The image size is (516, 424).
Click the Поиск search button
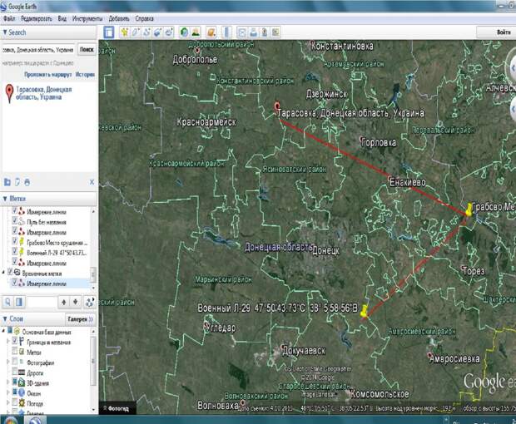point(87,49)
